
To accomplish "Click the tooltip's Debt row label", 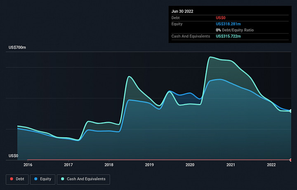I will pos(175,18).
